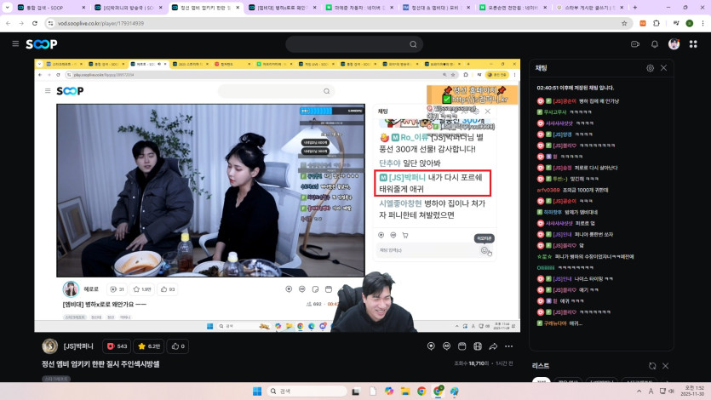Image resolution: width=711 pixels, height=400 pixels.
Task: Open chat settings gear
Action: [x=651, y=68]
